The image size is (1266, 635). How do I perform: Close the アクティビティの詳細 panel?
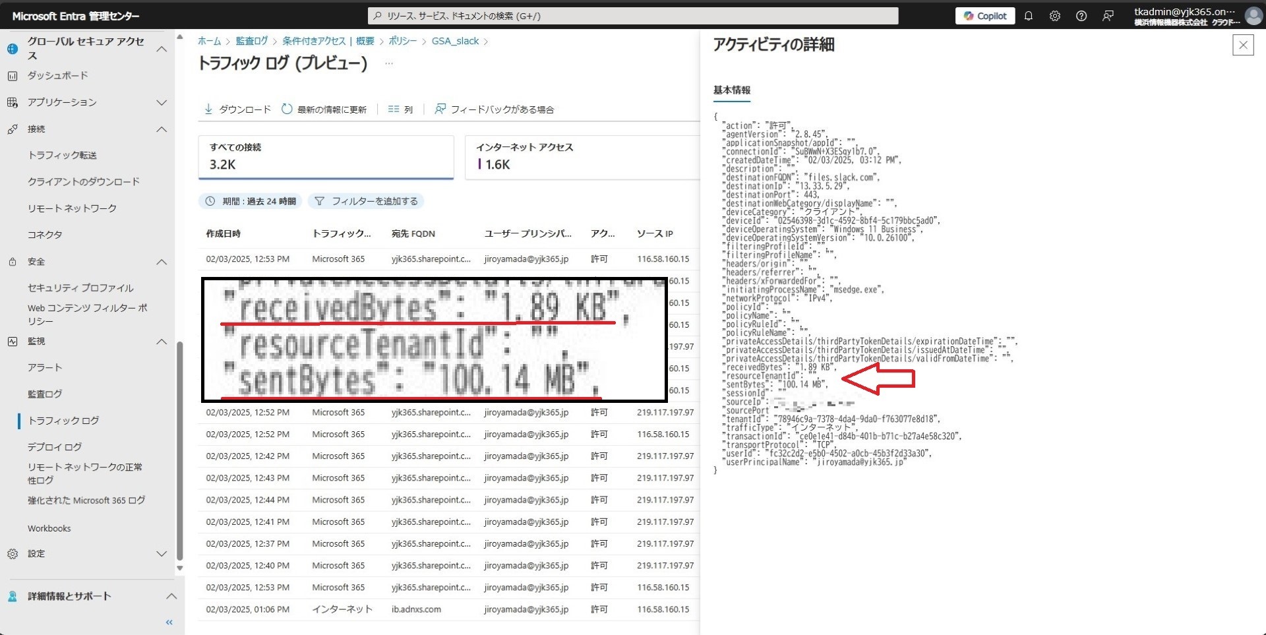coord(1242,45)
